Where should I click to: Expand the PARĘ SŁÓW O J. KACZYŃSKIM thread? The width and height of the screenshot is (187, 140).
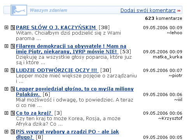pyautogui.click(x=6, y=27)
